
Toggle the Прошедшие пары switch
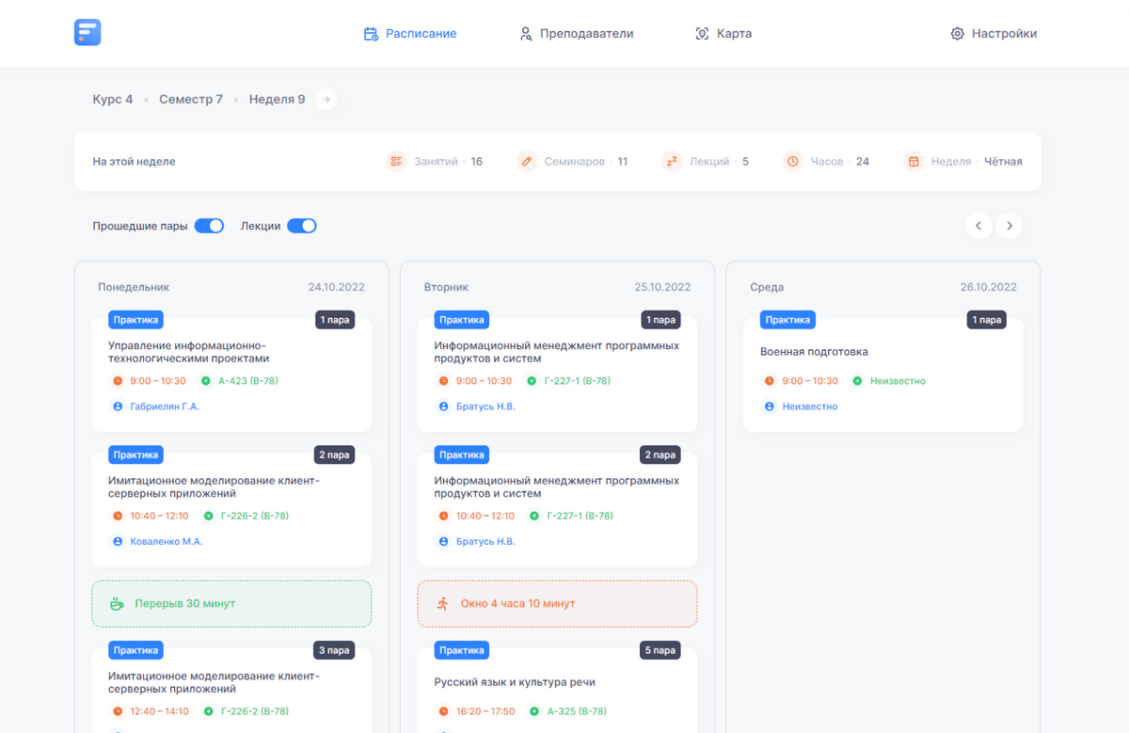[x=209, y=226]
